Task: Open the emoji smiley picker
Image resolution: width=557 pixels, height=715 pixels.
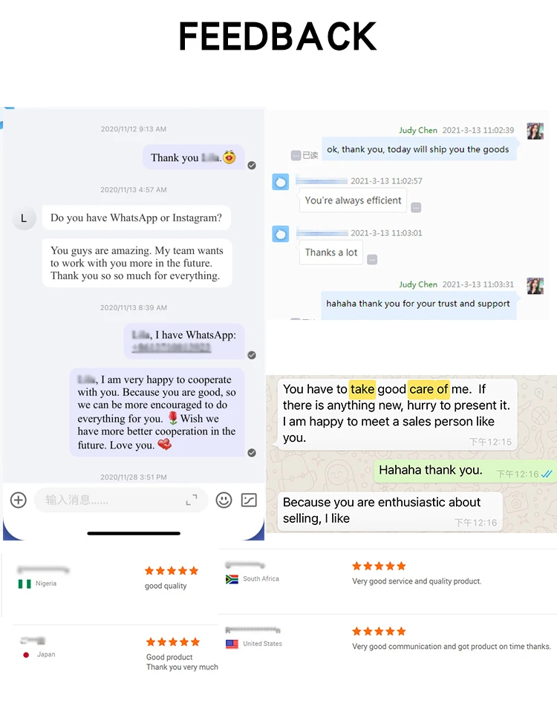Action: (x=224, y=500)
